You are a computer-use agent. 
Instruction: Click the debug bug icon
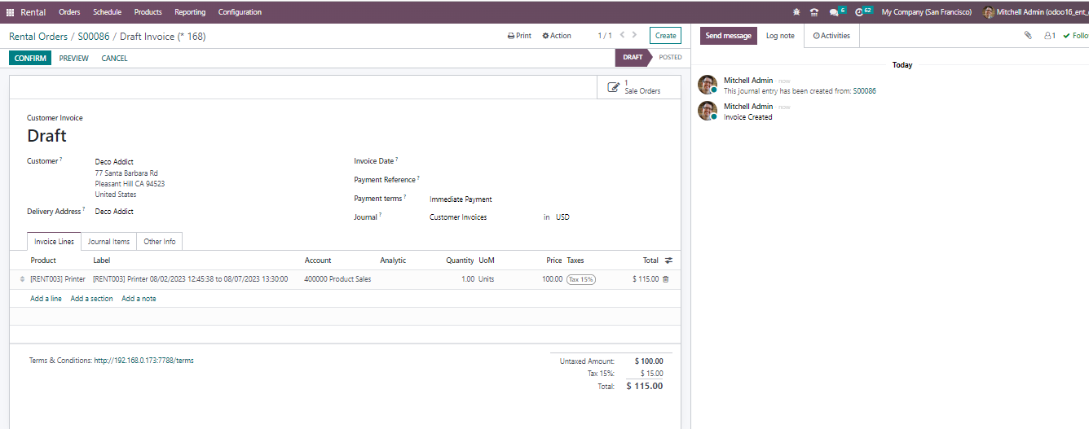[x=796, y=12]
